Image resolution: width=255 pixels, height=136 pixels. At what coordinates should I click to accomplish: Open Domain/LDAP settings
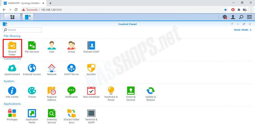91,47
